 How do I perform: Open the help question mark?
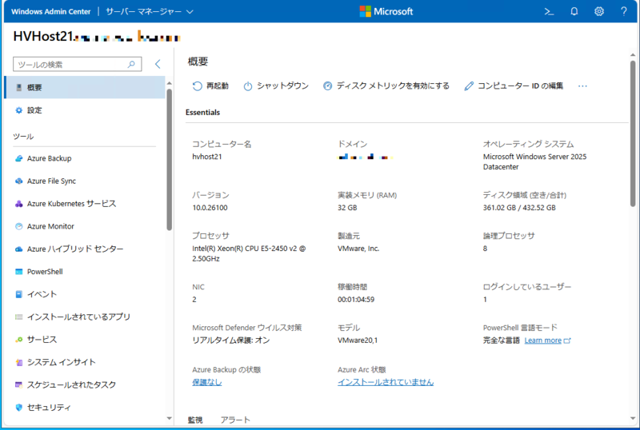tap(624, 11)
